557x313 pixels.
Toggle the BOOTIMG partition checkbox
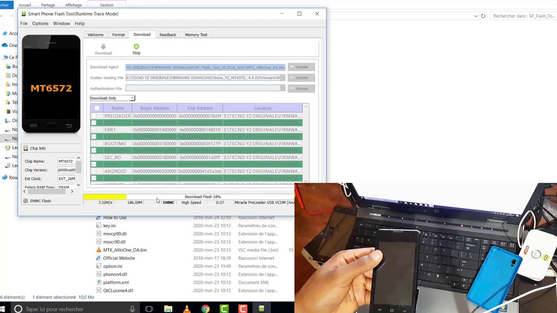(x=94, y=143)
